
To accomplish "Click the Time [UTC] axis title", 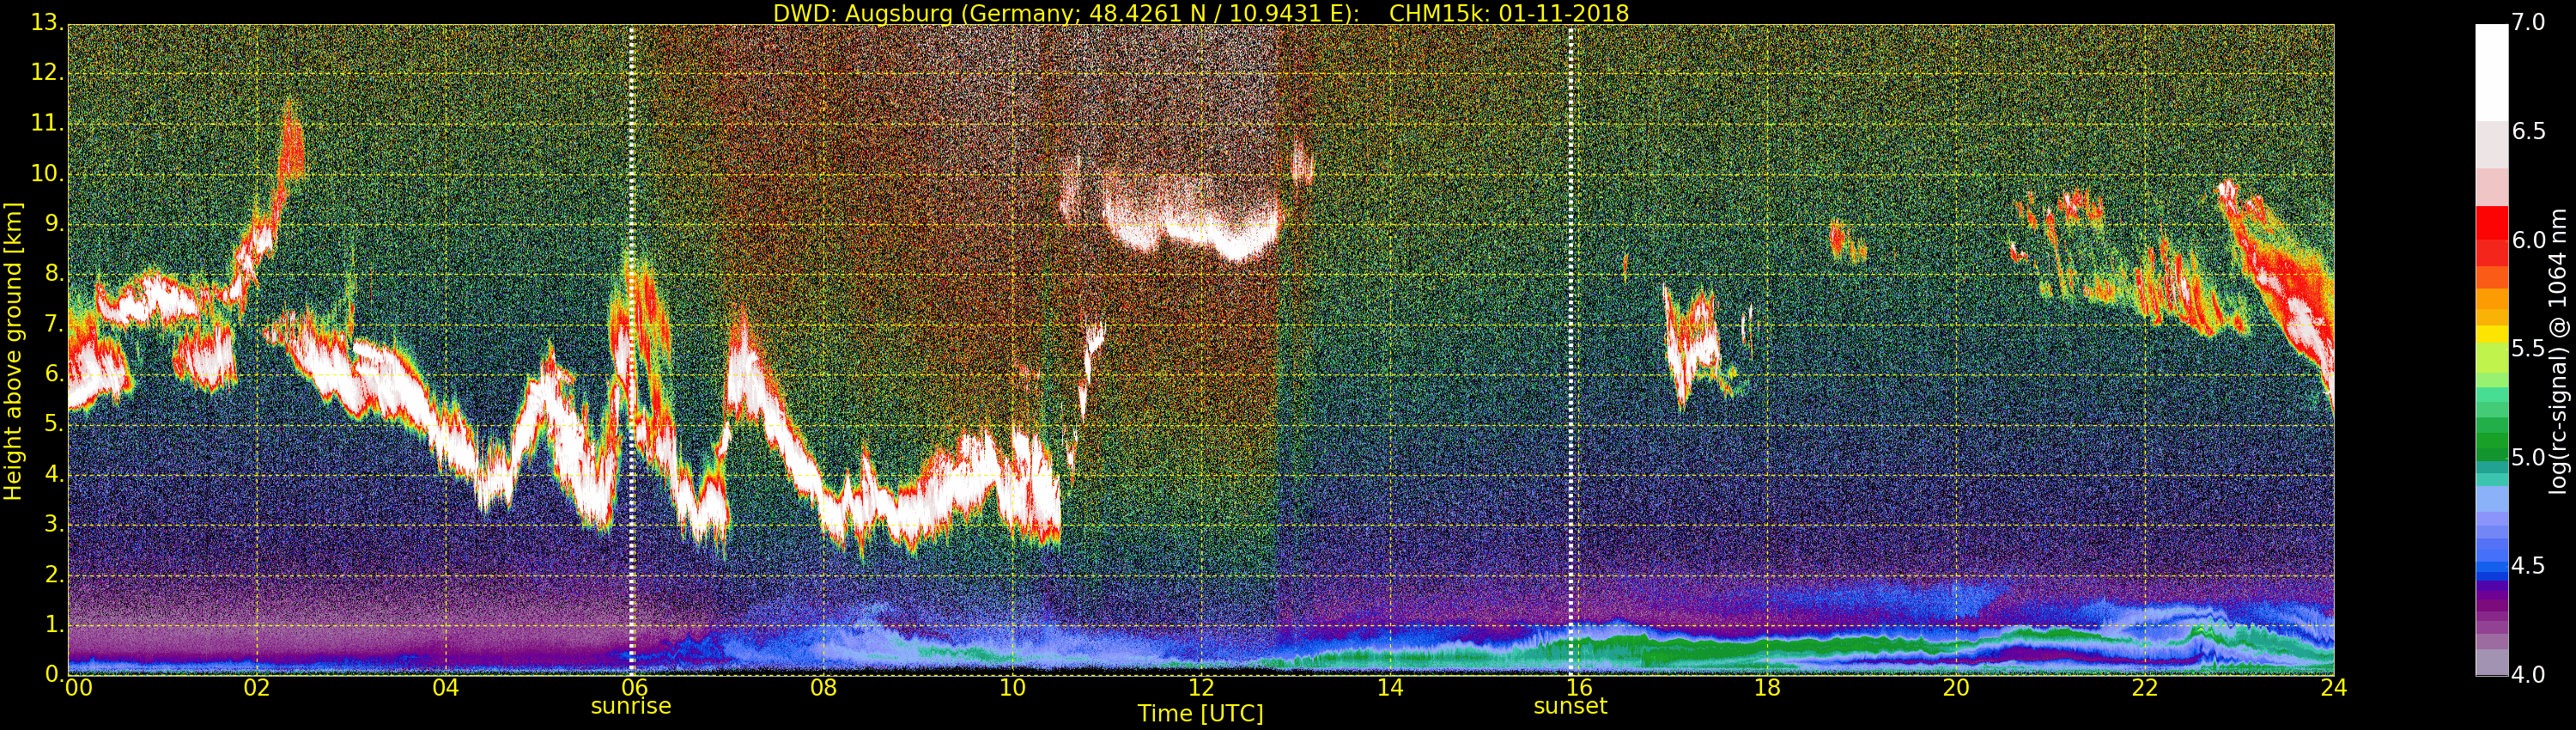I will pos(1200,714).
